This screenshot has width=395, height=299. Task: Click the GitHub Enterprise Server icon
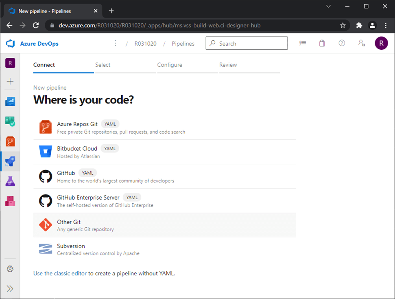[x=46, y=200]
